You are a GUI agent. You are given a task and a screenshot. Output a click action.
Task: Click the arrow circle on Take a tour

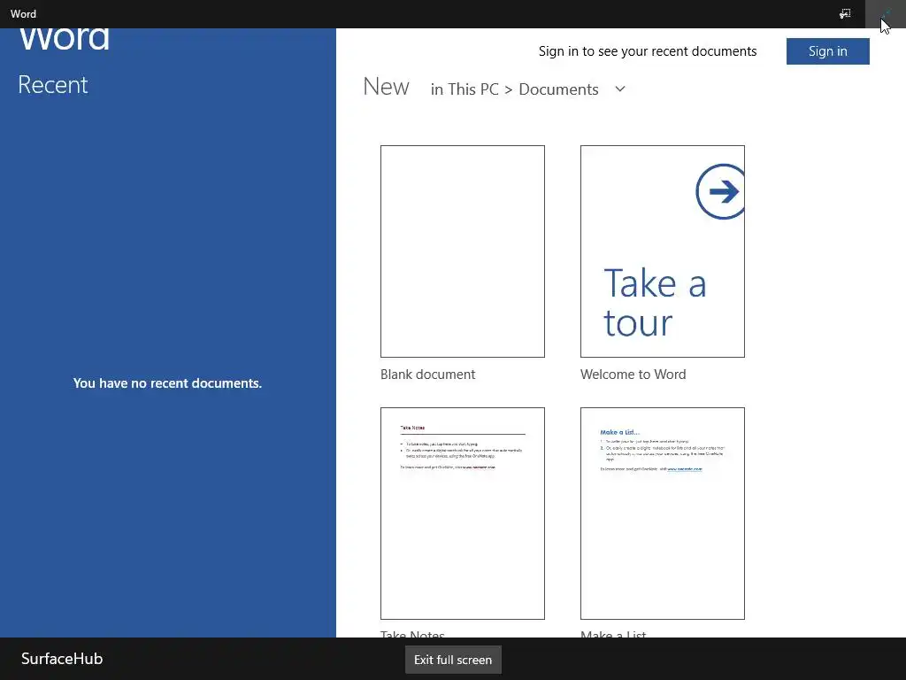pyautogui.click(x=720, y=191)
